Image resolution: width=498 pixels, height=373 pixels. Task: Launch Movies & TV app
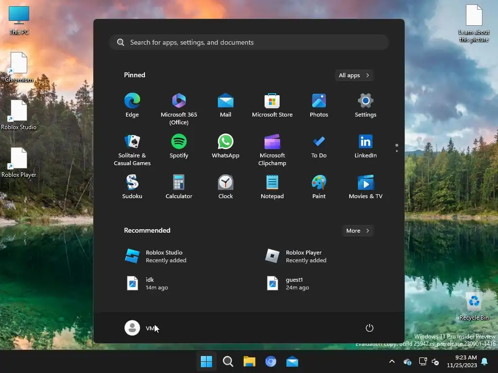coord(366,187)
